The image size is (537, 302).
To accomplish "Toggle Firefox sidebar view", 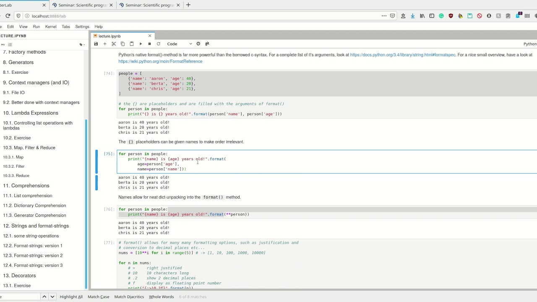I will coord(432,16).
